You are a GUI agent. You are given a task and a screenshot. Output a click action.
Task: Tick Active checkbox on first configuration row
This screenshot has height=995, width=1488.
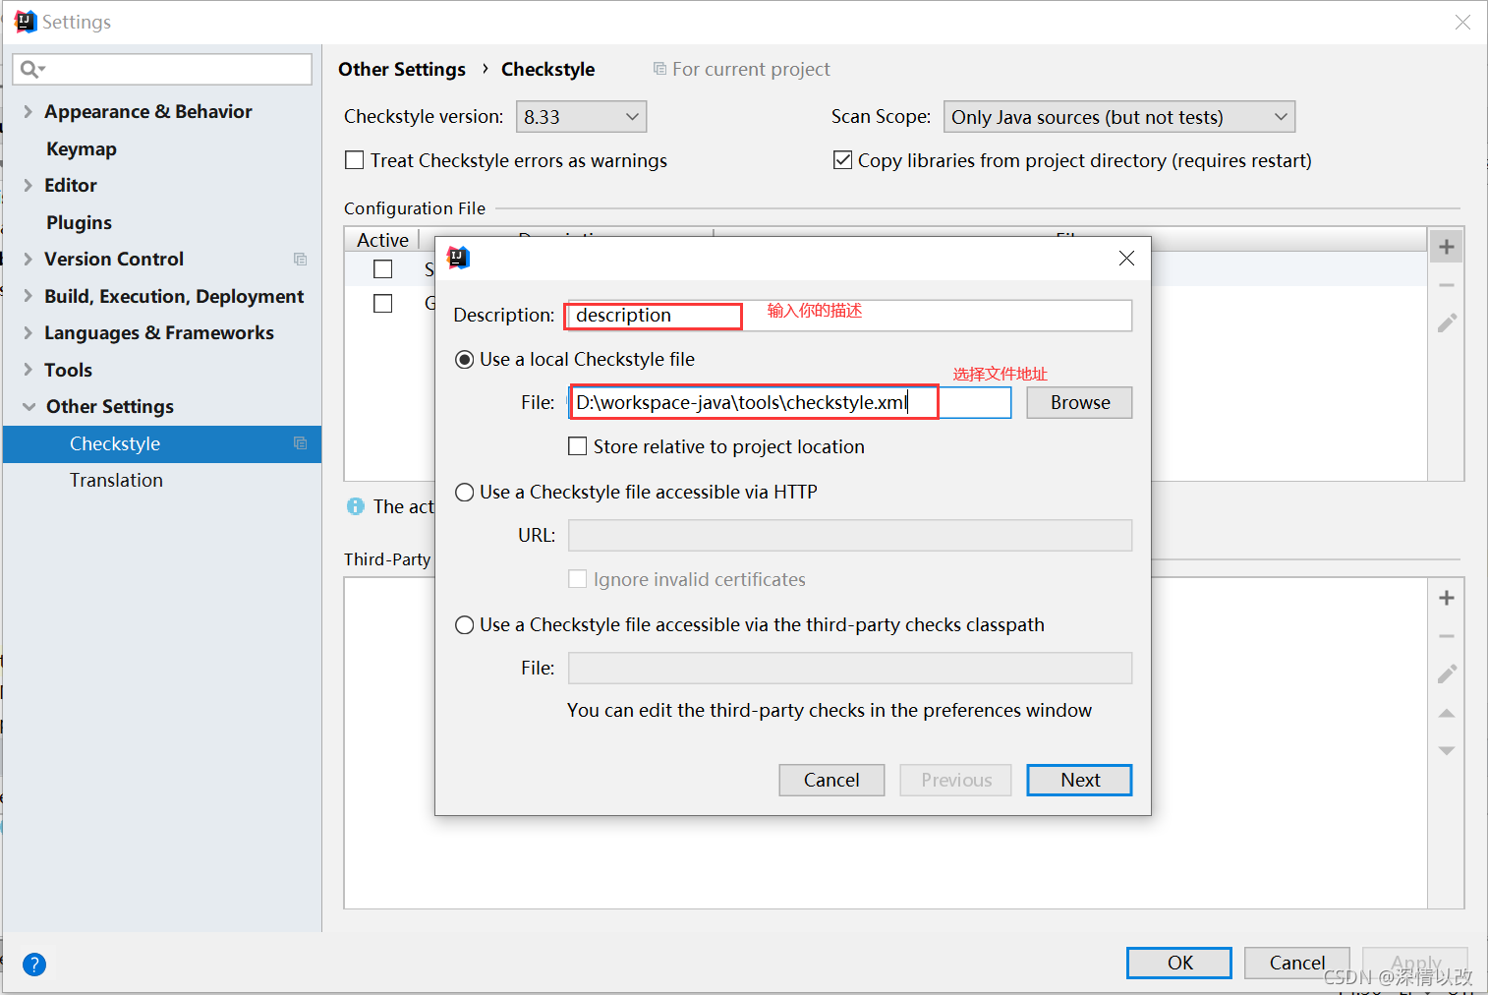tap(383, 268)
